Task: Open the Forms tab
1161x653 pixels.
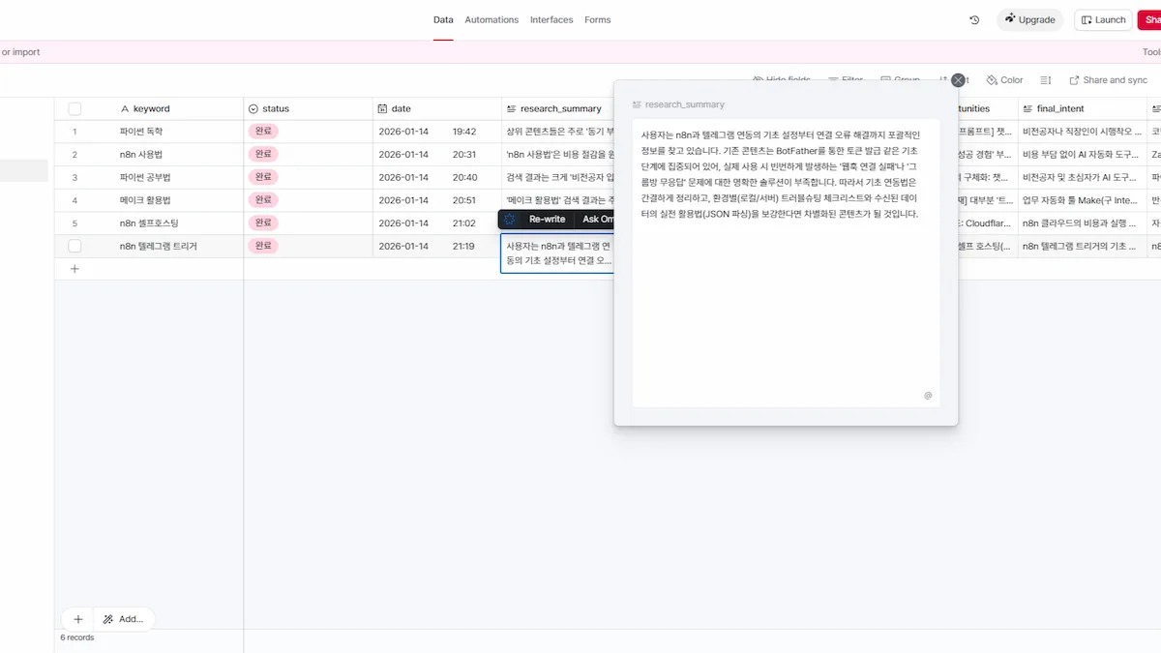Action: 597,19
